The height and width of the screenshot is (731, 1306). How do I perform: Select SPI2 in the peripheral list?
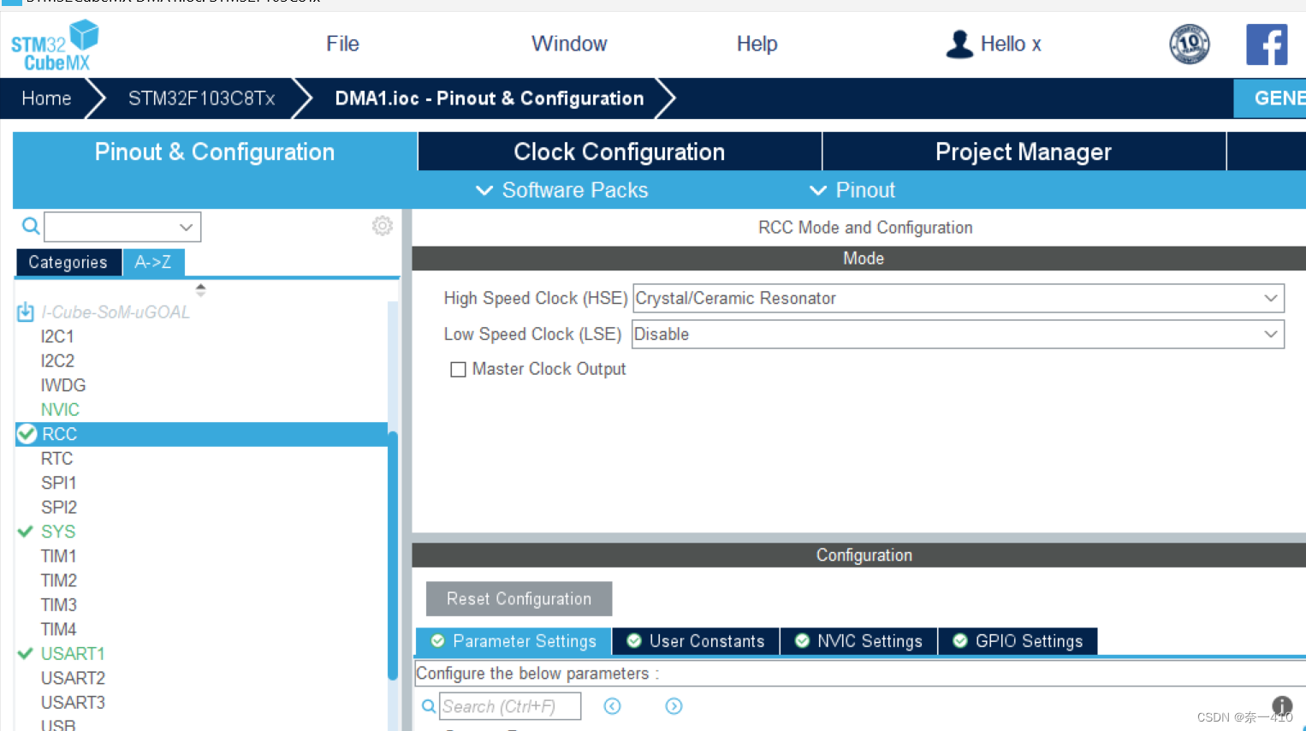coord(59,507)
